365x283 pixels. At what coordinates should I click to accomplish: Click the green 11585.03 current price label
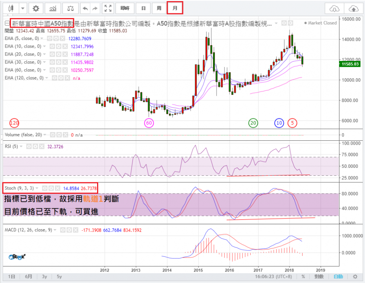point(351,64)
